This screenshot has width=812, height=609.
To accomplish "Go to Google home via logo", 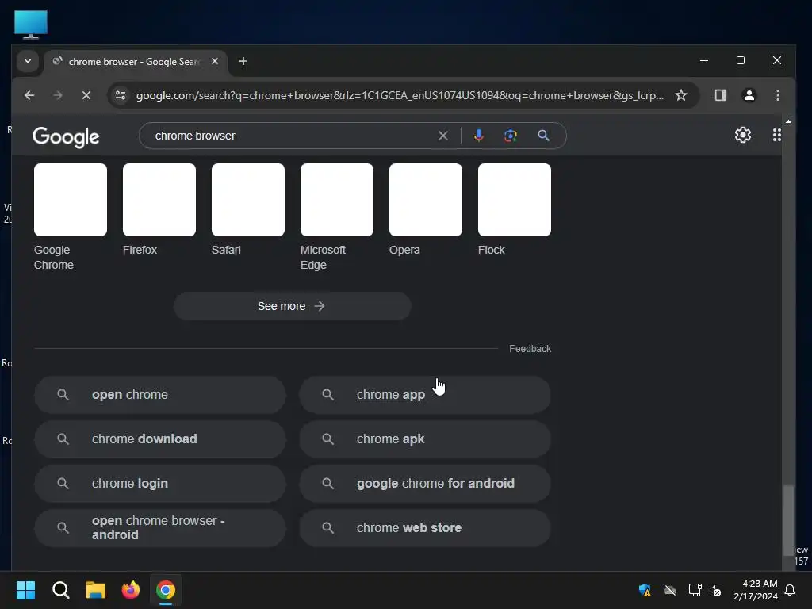I will [x=66, y=137].
